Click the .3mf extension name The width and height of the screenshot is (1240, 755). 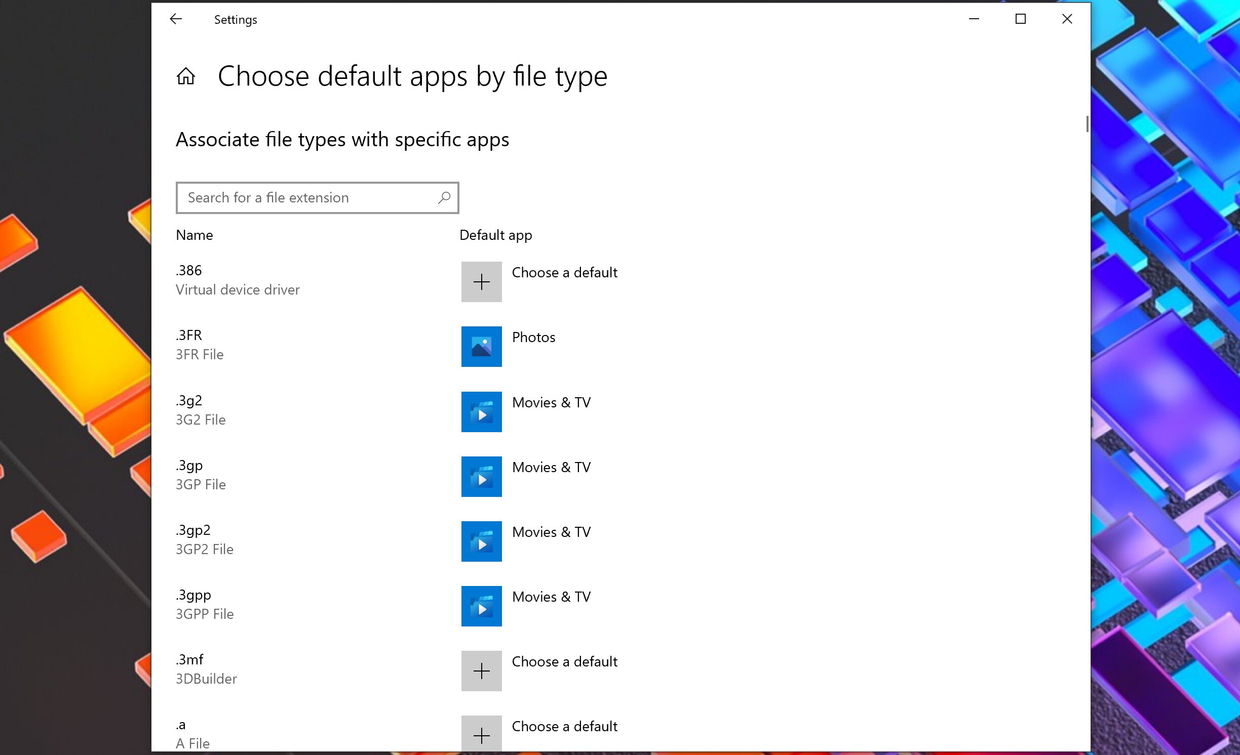pyautogui.click(x=189, y=659)
